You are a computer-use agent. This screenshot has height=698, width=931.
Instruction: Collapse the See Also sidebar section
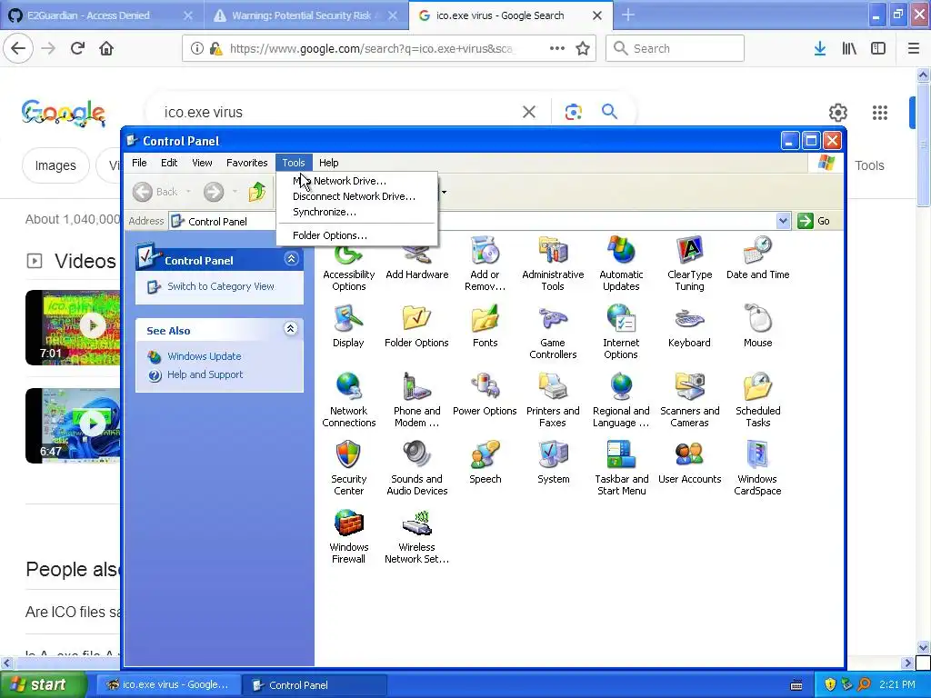pos(290,329)
